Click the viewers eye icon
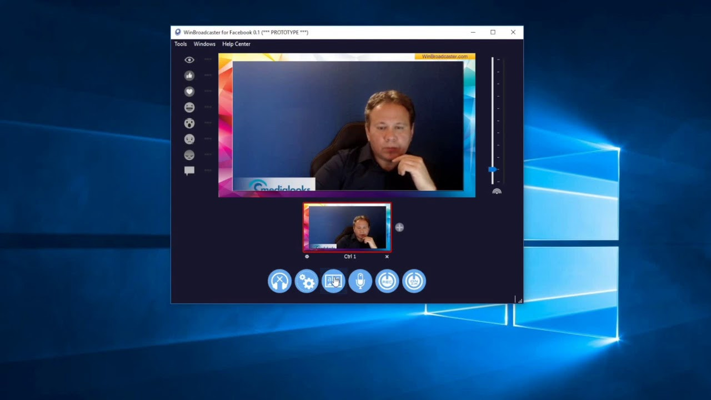 (x=189, y=59)
